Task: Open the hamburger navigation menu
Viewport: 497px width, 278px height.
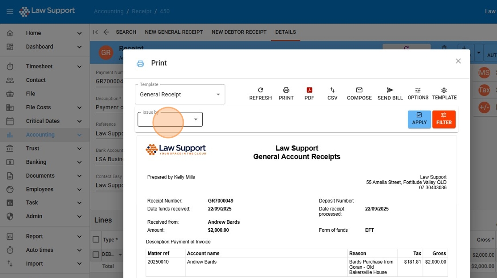Action: [10, 12]
